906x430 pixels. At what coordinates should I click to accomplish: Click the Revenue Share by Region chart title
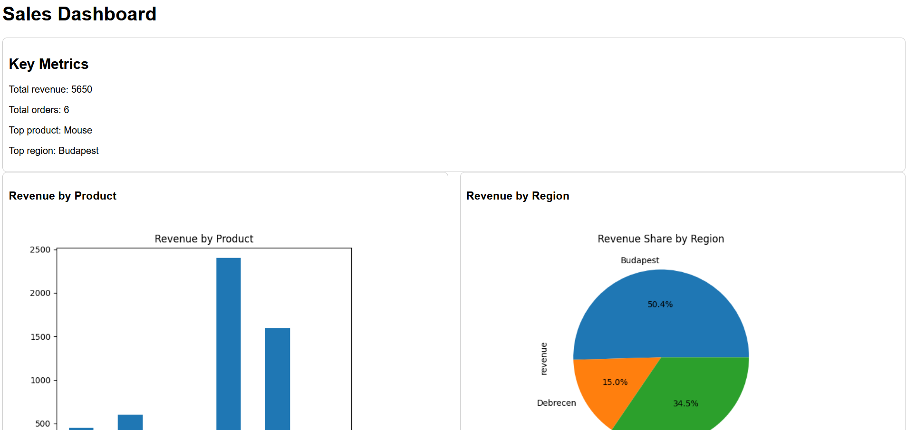point(660,239)
